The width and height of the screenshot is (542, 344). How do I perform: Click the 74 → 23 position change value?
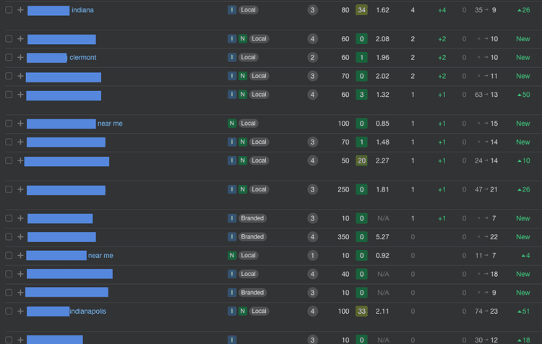(486, 311)
